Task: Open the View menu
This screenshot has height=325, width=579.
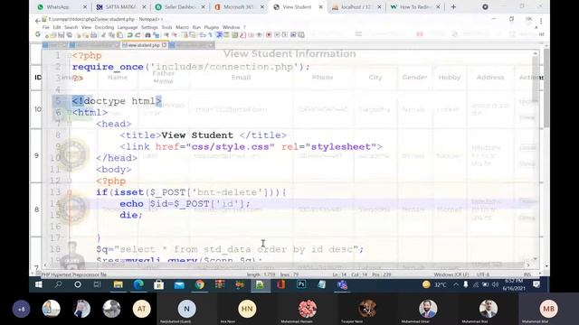Action: click(86, 27)
